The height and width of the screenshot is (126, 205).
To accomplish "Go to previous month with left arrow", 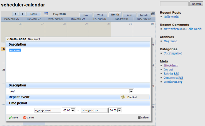I will [x=16, y=14].
